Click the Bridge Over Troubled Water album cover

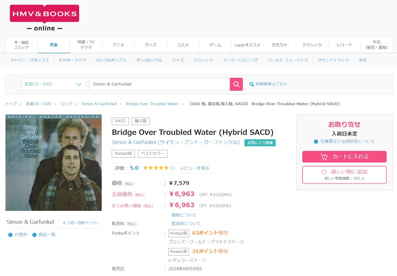click(x=54, y=163)
